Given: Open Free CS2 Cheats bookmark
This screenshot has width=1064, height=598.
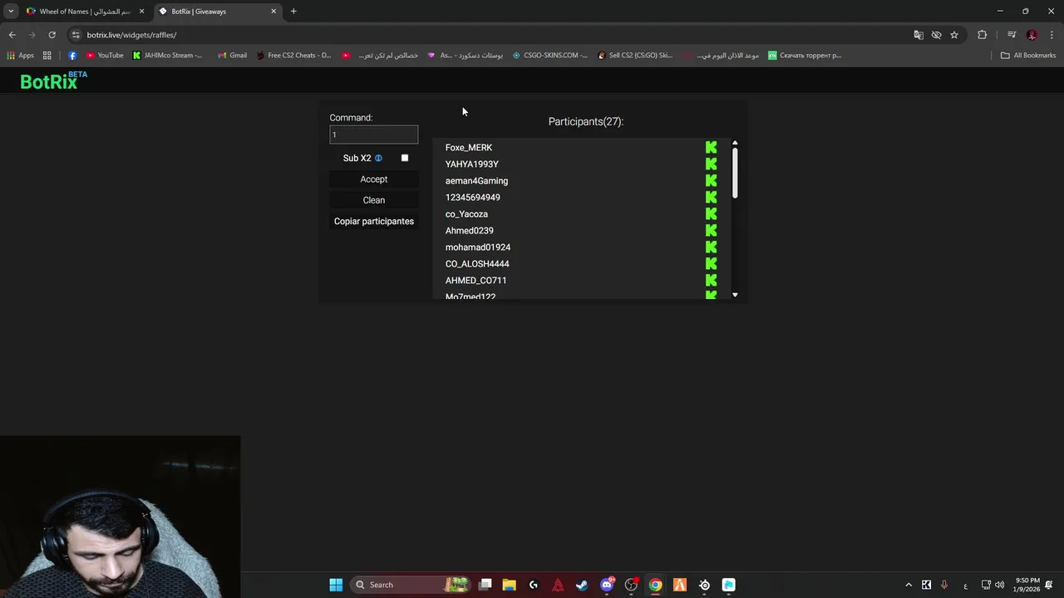Looking at the screenshot, I should pos(293,56).
